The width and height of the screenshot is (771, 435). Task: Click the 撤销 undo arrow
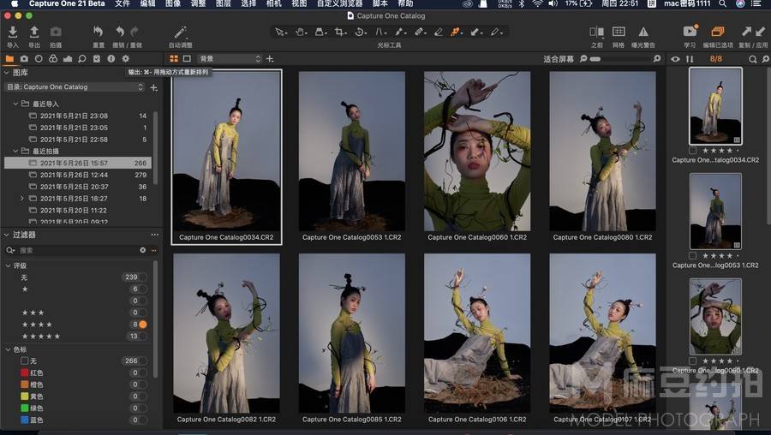click(x=119, y=32)
